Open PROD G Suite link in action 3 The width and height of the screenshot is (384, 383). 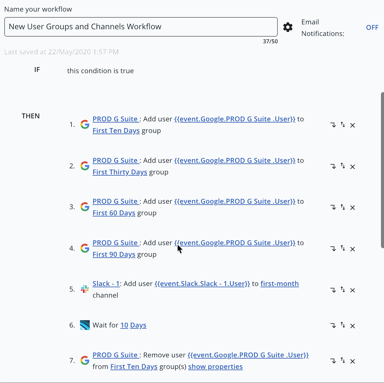point(116,201)
